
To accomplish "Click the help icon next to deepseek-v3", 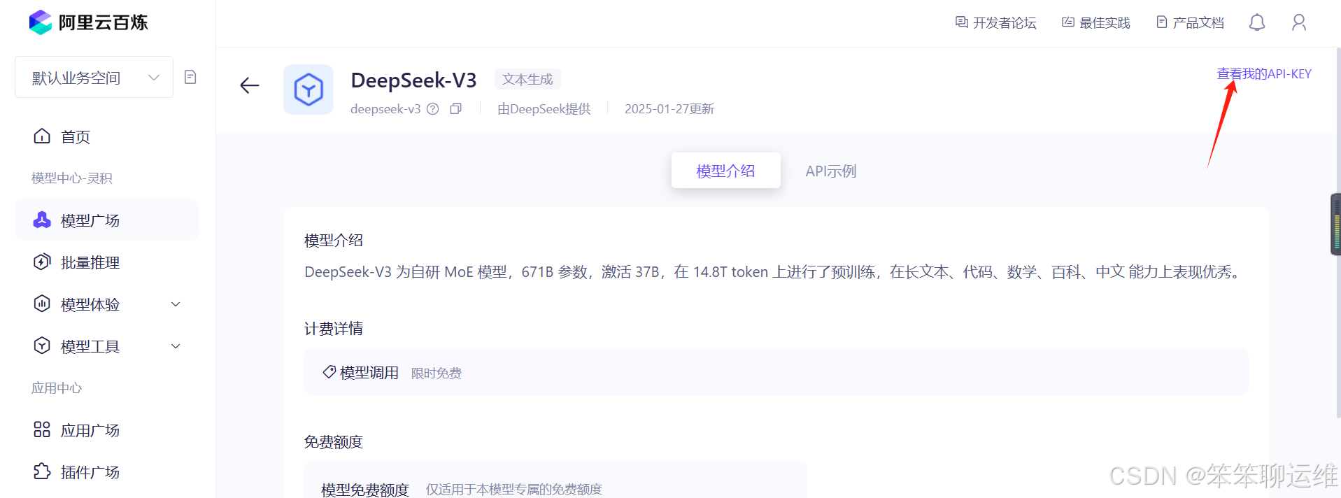I will click(433, 109).
